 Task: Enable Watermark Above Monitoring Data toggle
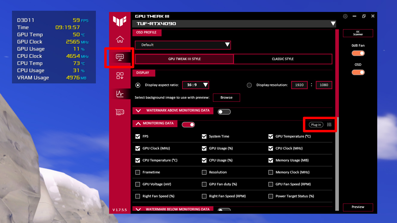(224, 112)
